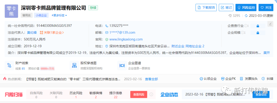This screenshot has height=103, width=277.
Task: Open the 笔记 notes button
Action: click(226, 8)
